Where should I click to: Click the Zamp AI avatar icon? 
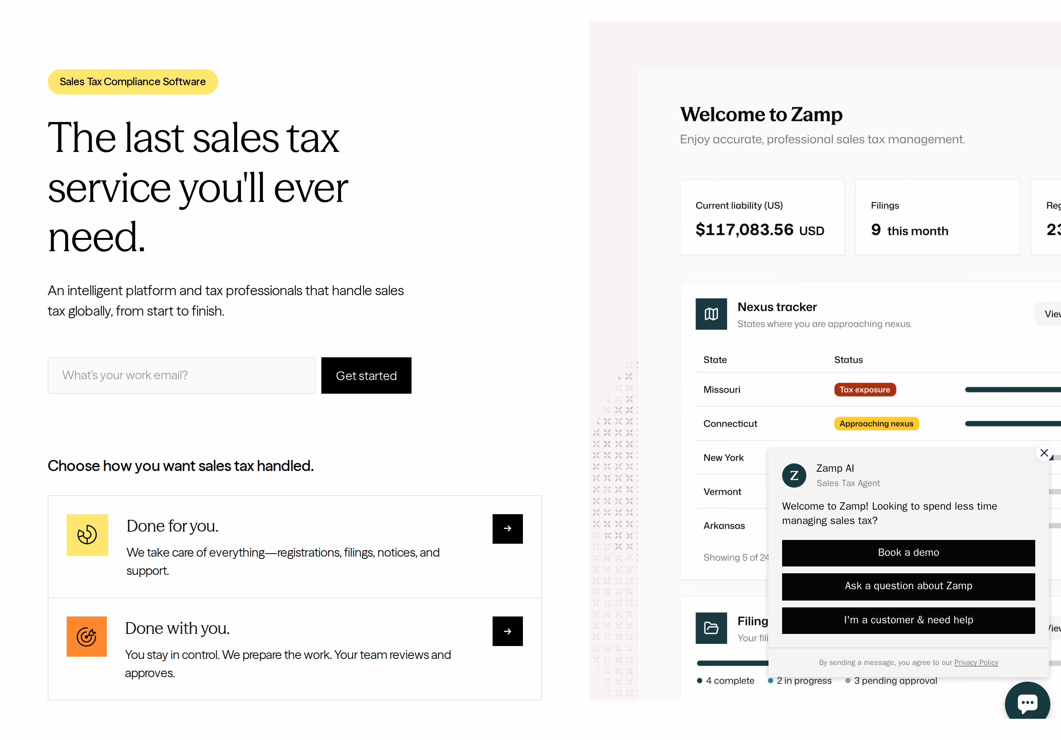(x=794, y=476)
